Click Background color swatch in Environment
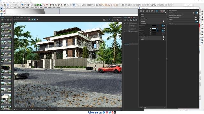 (x=154, y=26)
